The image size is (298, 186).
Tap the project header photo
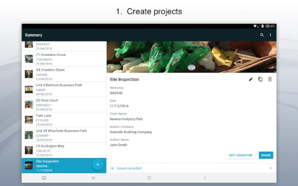[191, 57]
